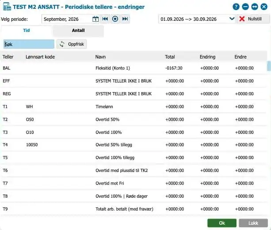Click the O50 lønnsart code
The height and width of the screenshot is (230, 271).
(x=30, y=119)
